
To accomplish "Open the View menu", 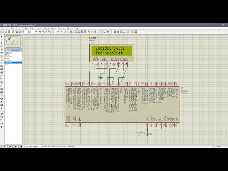I will click(8, 28).
